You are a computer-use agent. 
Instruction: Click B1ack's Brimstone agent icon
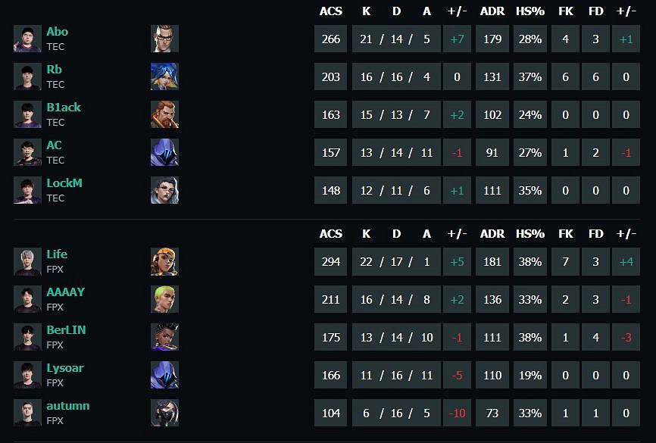[x=164, y=114]
